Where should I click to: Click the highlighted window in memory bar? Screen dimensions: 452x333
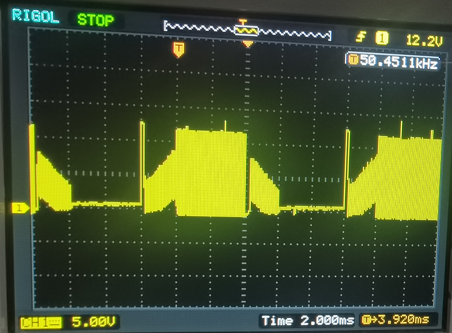coord(247,30)
